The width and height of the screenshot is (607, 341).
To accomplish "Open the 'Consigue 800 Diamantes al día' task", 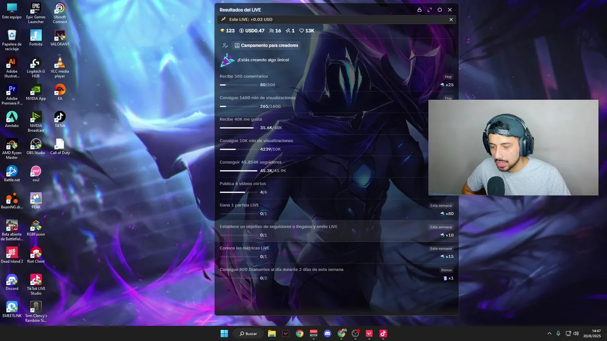I will [x=337, y=274].
